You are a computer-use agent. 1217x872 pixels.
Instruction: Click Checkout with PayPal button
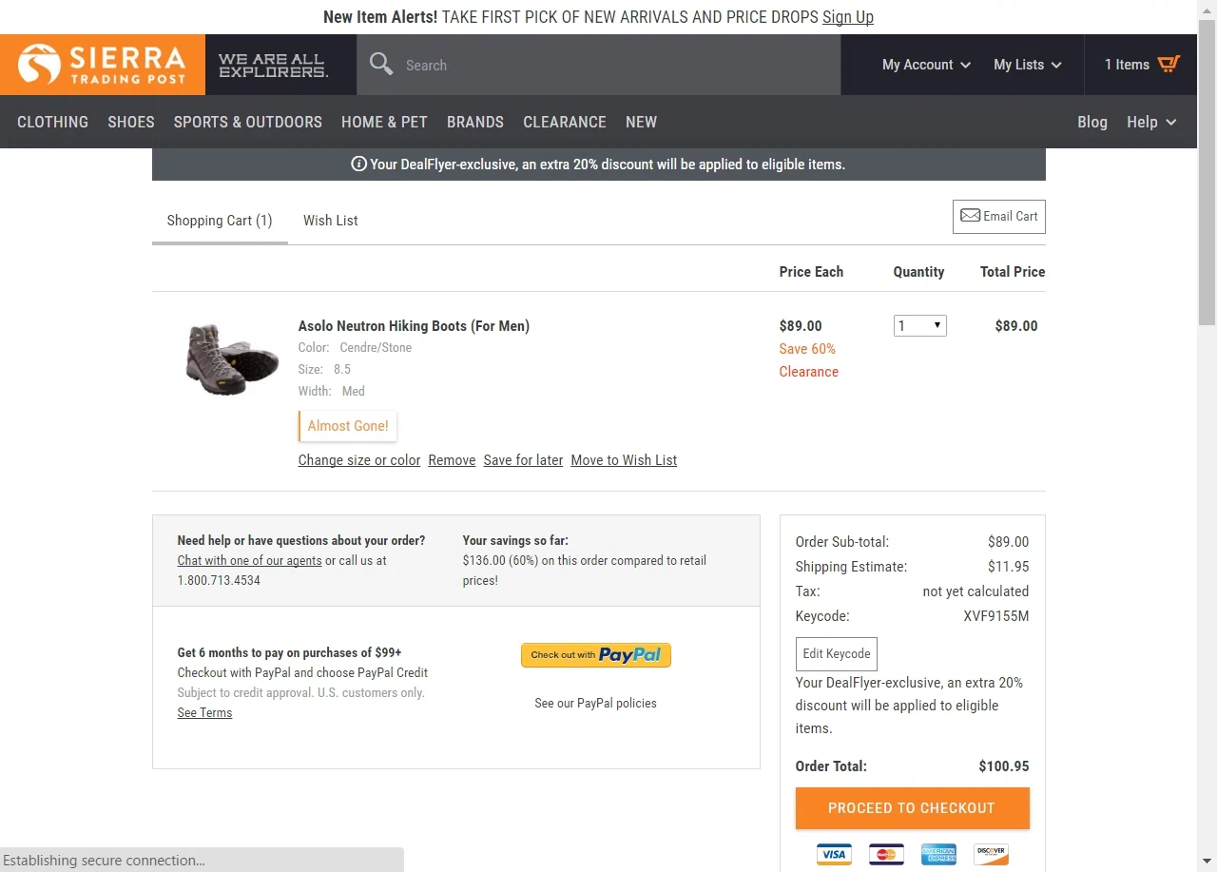tap(596, 655)
